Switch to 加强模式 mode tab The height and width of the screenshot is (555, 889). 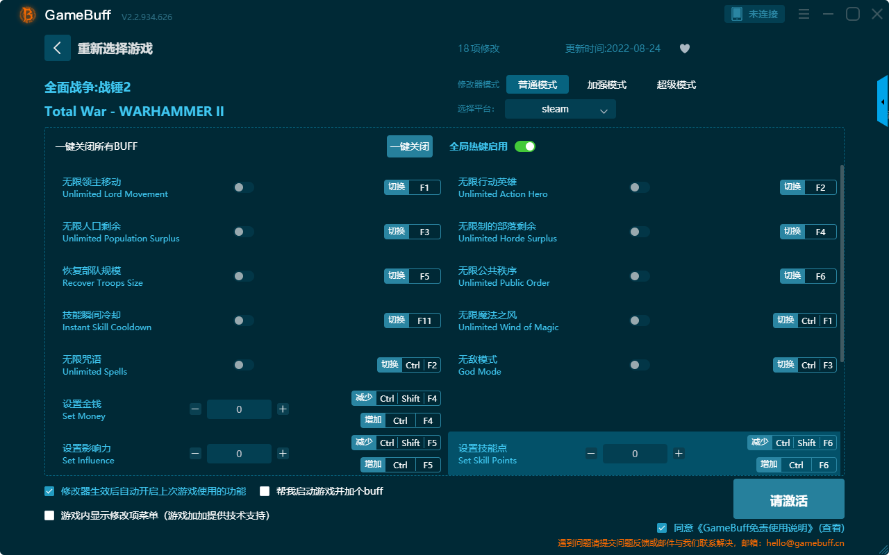(606, 84)
